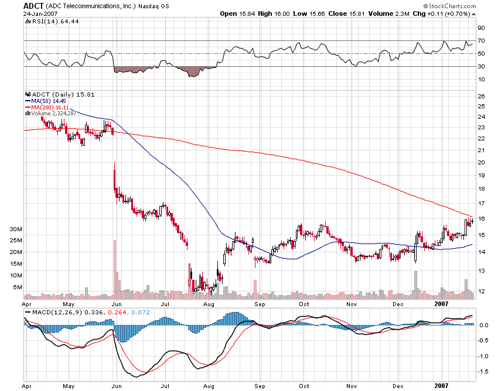Click the -1.0 label on MACD axis
Viewport: 498px width, 391px height.
tap(483, 356)
